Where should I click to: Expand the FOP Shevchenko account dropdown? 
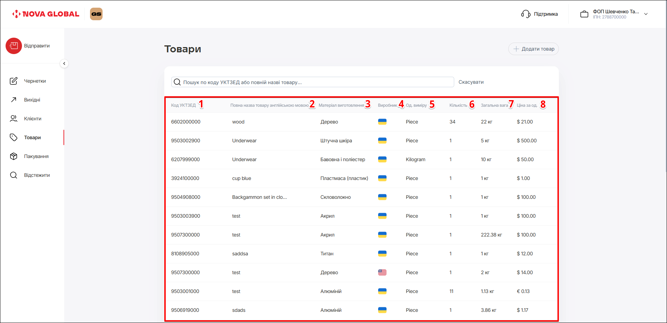pyautogui.click(x=646, y=14)
